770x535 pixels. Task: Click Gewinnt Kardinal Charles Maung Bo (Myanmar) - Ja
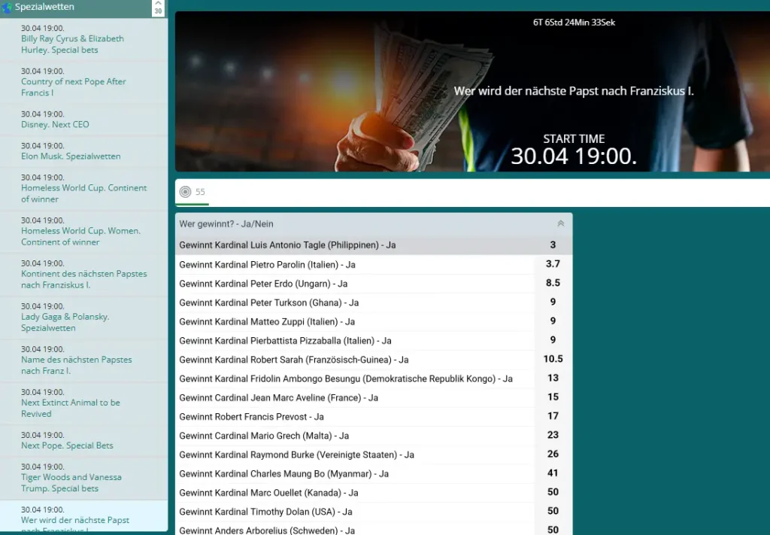pyautogui.click(x=283, y=474)
